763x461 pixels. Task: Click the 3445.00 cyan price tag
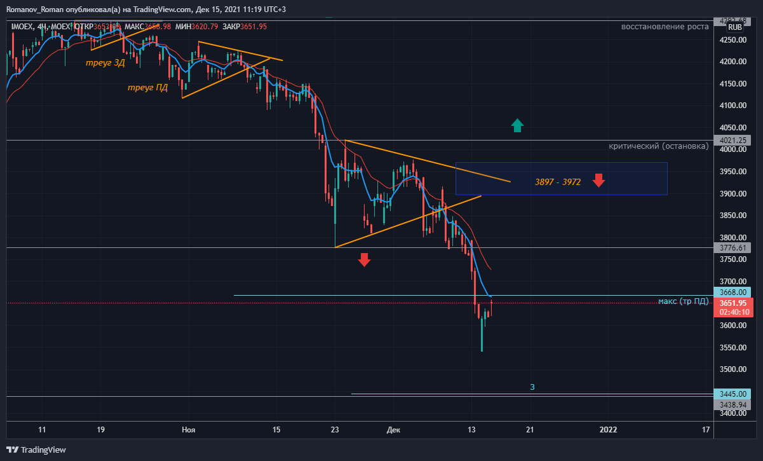pyautogui.click(x=732, y=394)
